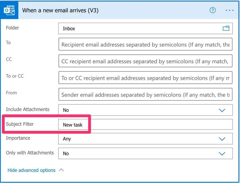Focus the To recipient addresses field
Screen dimensions: 240x183
145,45
